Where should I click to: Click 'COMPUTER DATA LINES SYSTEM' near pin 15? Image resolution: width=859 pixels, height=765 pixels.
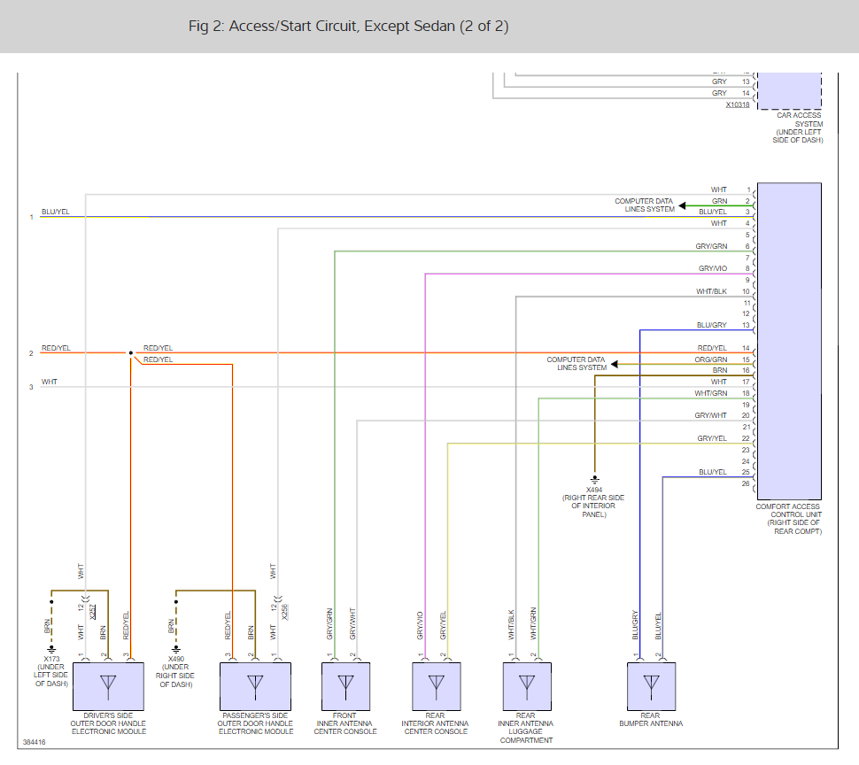pos(577,364)
